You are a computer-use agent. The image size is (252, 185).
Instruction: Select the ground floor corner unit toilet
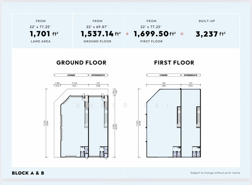click(x=84, y=151)
